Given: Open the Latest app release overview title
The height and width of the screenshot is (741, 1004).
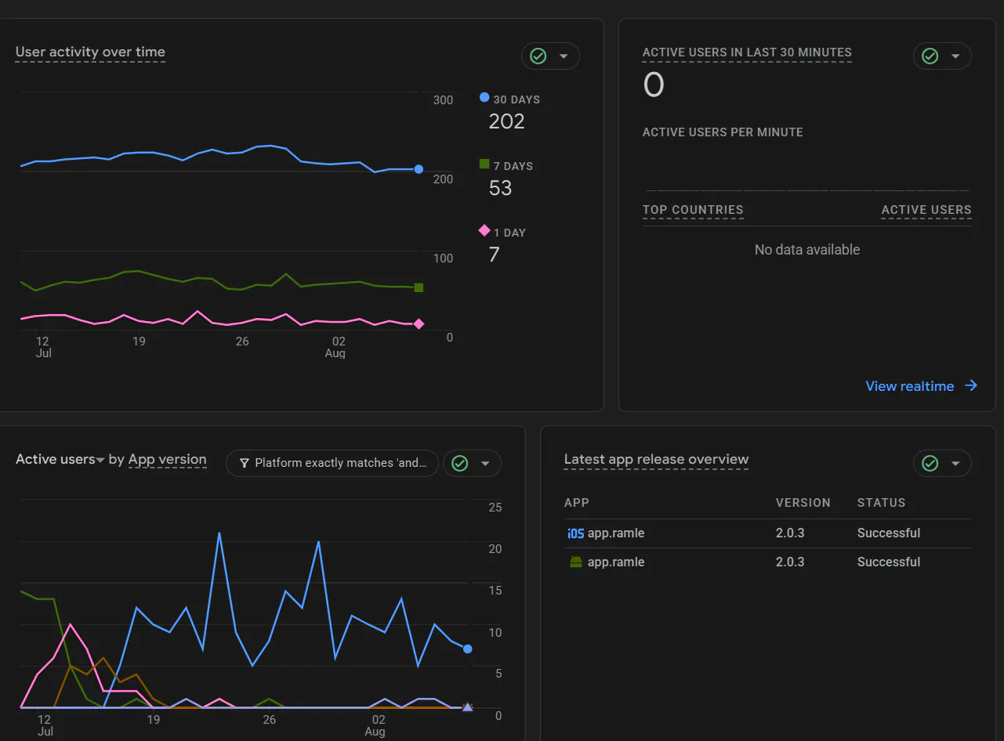Looking at the screenshot, I should pyautogui.click(x=657, y=460).
